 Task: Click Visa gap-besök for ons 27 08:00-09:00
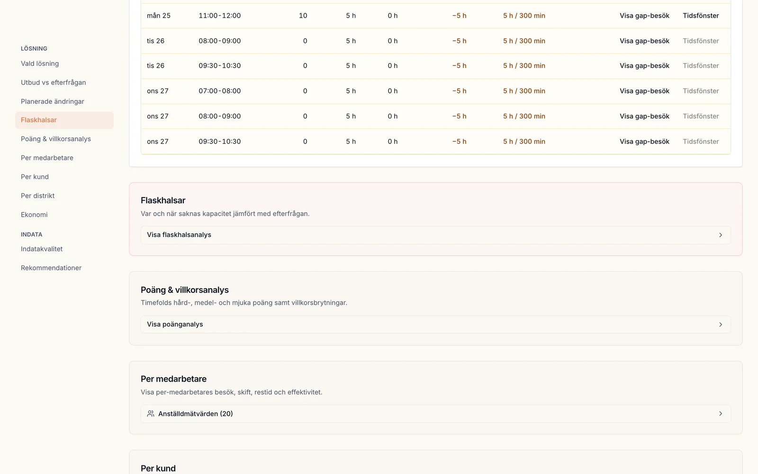[x=644, y=116]
